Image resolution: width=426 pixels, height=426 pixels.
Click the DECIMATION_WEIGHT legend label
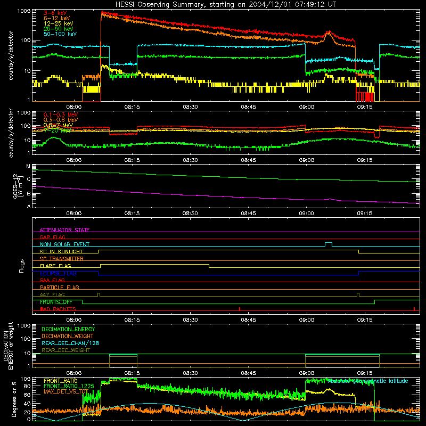pyautogui.click(x=68, y=336)
